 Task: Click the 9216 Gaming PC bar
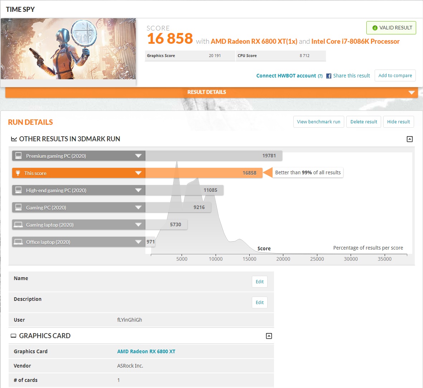178,208
